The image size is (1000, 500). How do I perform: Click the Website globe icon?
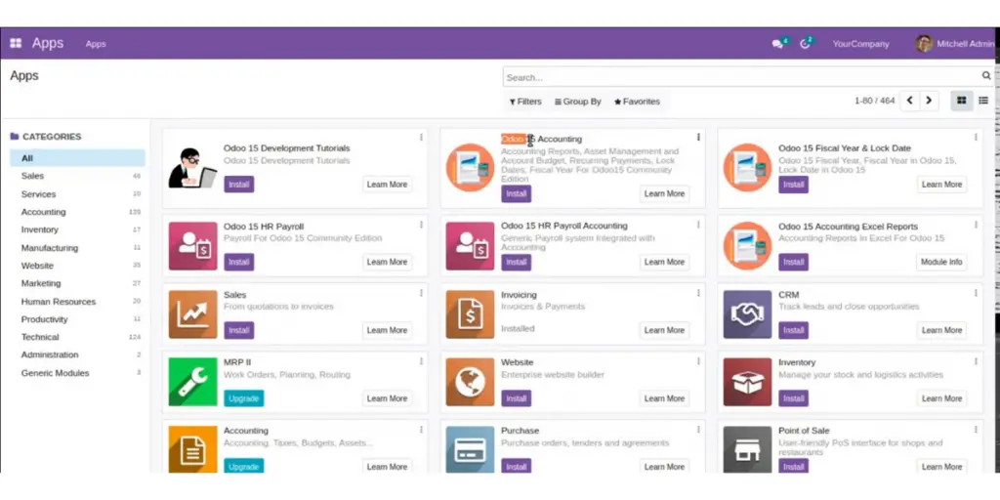(470, 382)
